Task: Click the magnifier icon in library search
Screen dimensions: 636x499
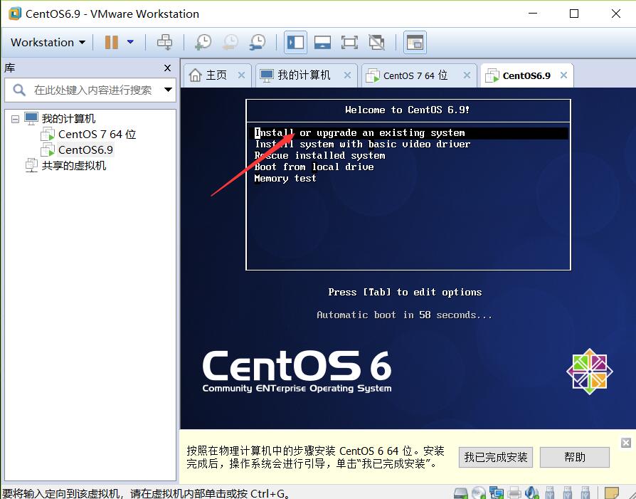Action: 19,90
